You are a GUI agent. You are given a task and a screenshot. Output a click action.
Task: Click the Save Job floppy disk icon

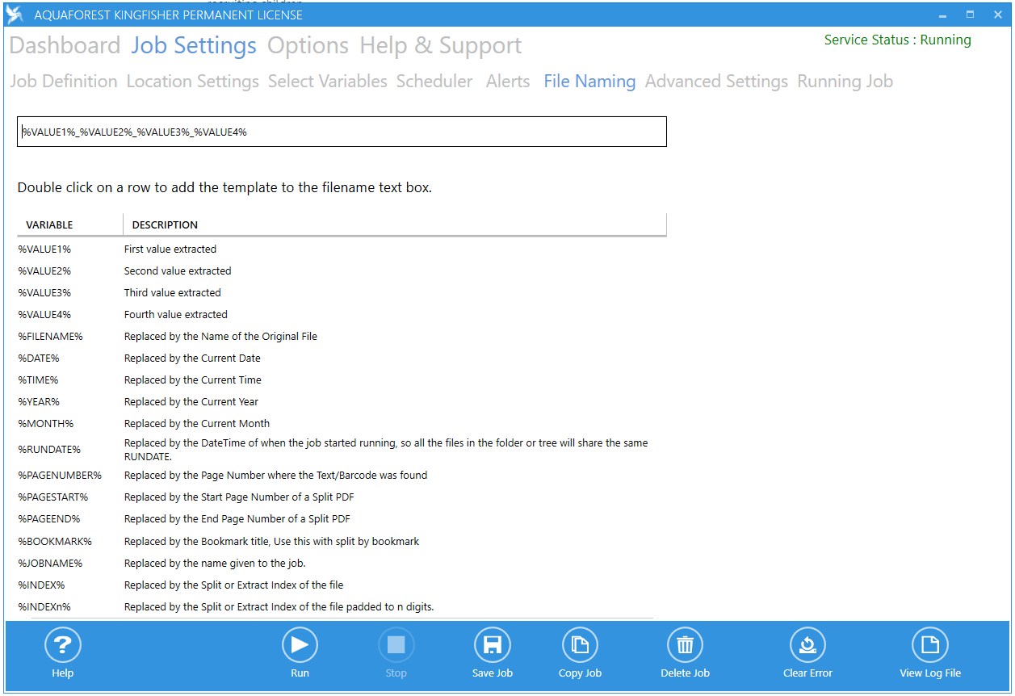click(492, 645)
